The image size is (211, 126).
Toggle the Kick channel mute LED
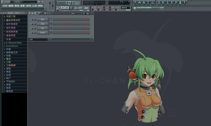30,19
